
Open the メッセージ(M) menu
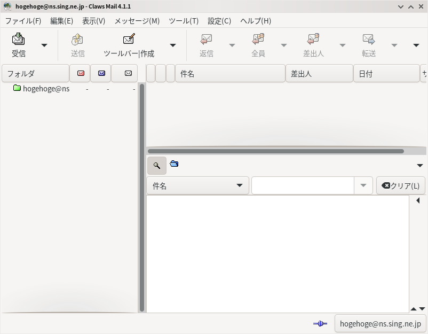coord(137,21)
